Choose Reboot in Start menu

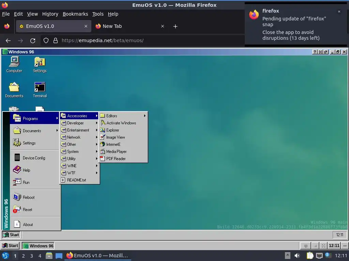tap(35, 197)
